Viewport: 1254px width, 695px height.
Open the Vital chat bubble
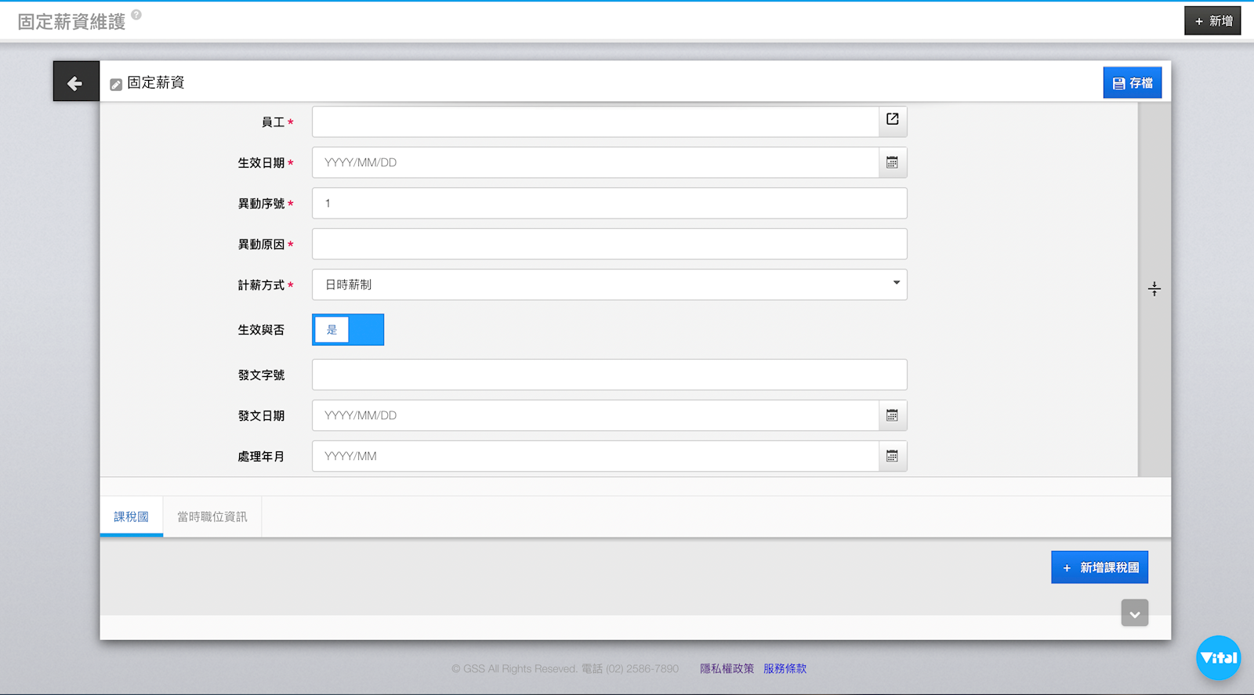[x=1218, y=657]
